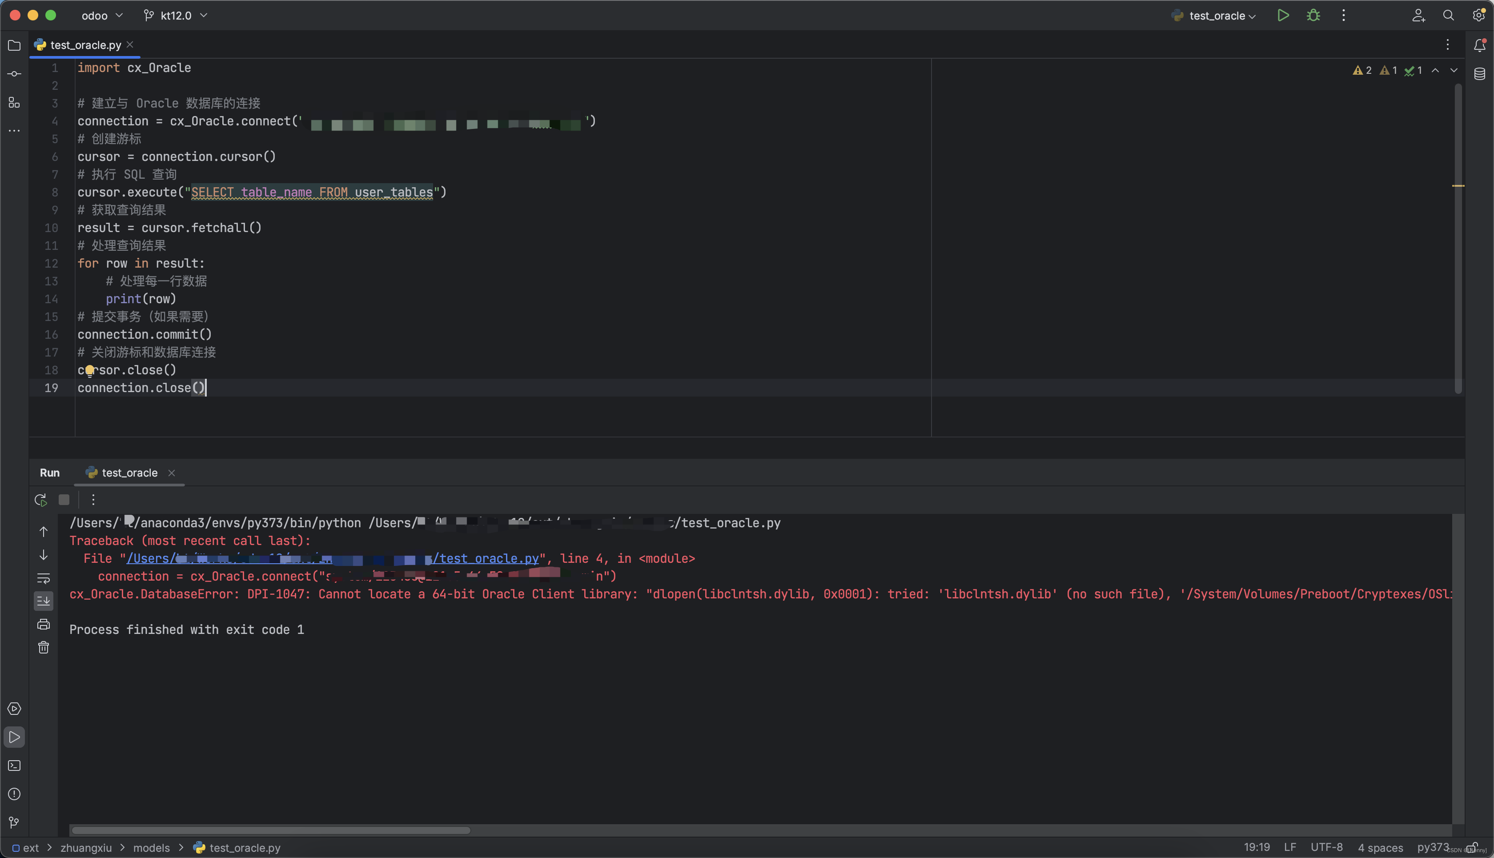Open more run actions menu in title bar

click(1344, 15)
